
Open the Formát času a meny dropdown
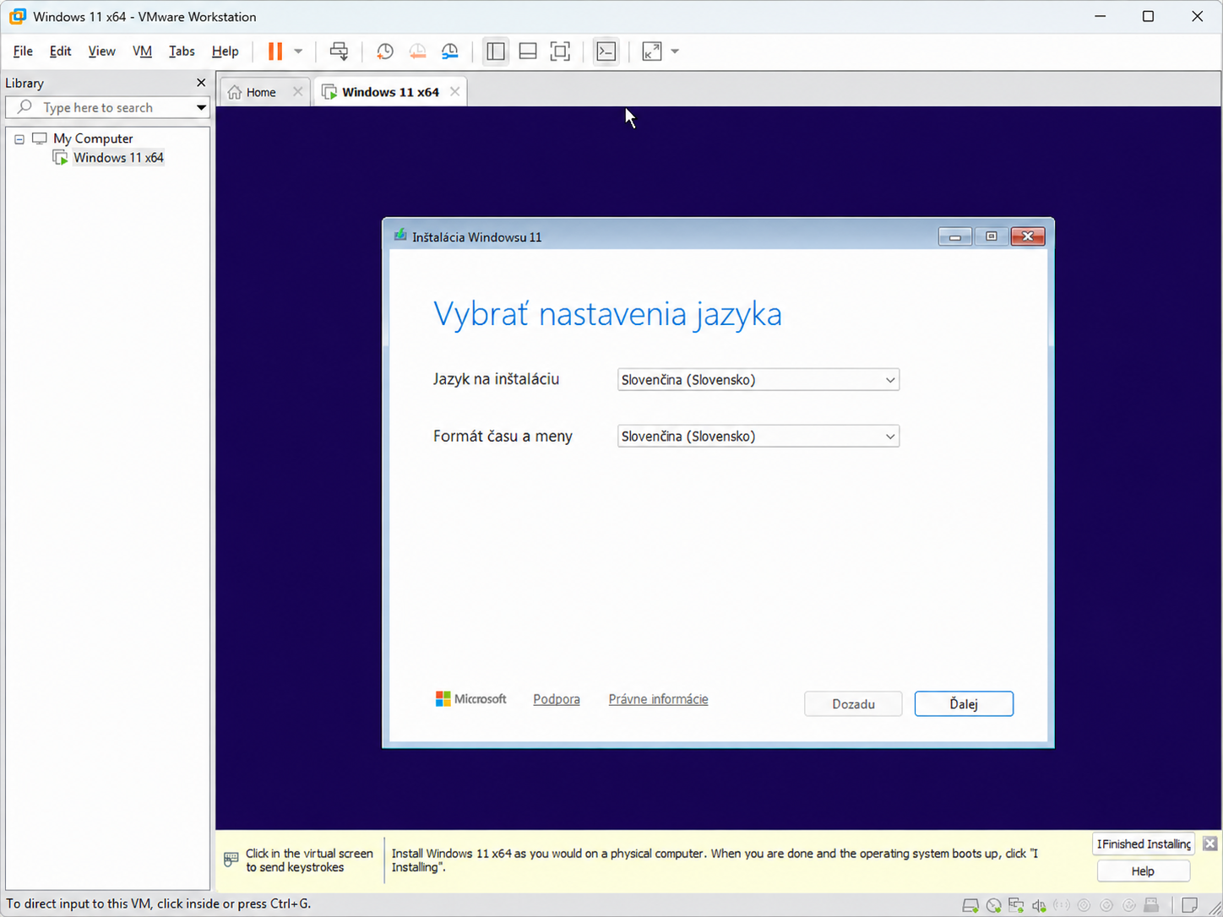[x=758, y=437]
